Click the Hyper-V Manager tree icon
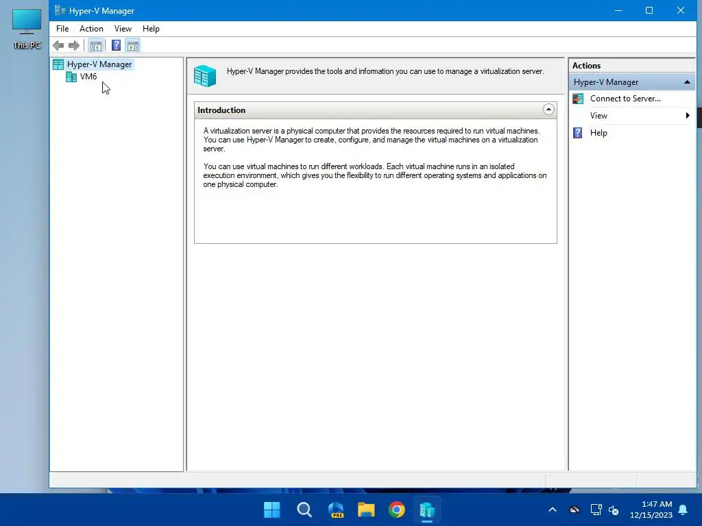 [58, 64]
